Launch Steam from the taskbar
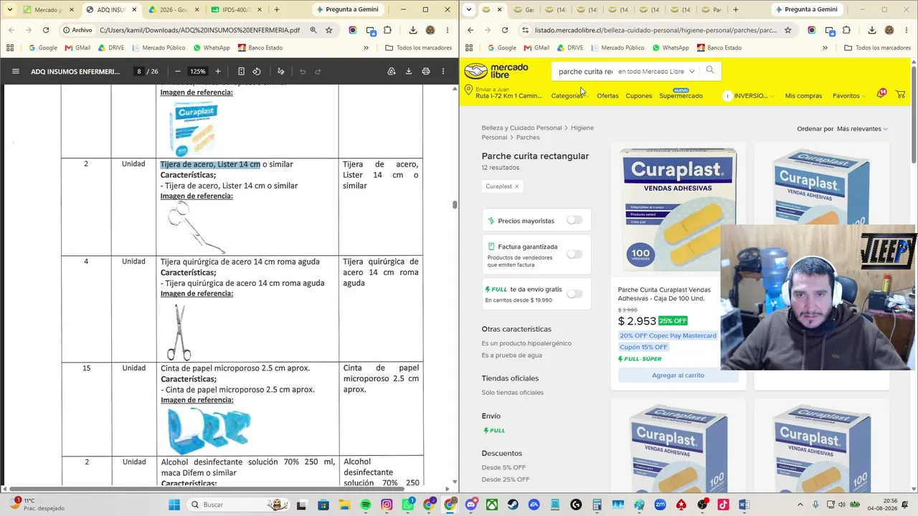The width and height of the screenshot is (918, 516). coord(513,505)
